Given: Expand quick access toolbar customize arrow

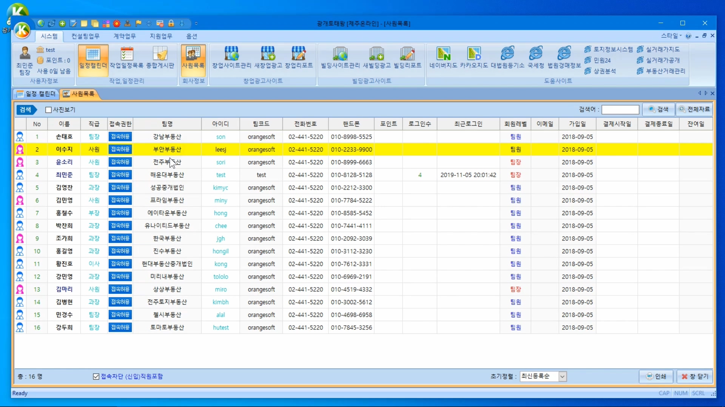Looking at the screenshot, I should coord(196,23).
